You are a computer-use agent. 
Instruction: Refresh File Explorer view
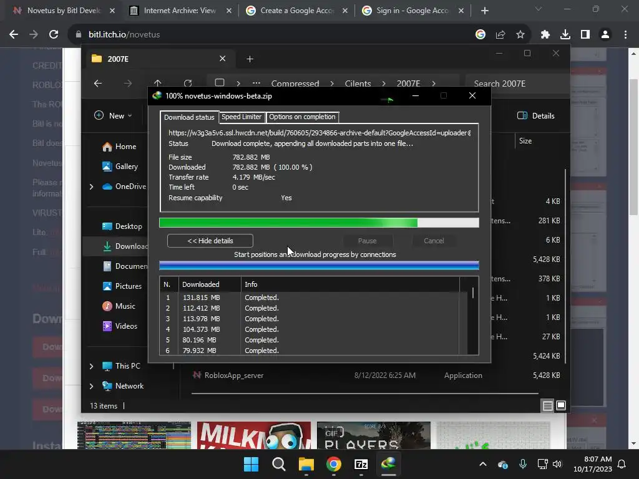188,83
